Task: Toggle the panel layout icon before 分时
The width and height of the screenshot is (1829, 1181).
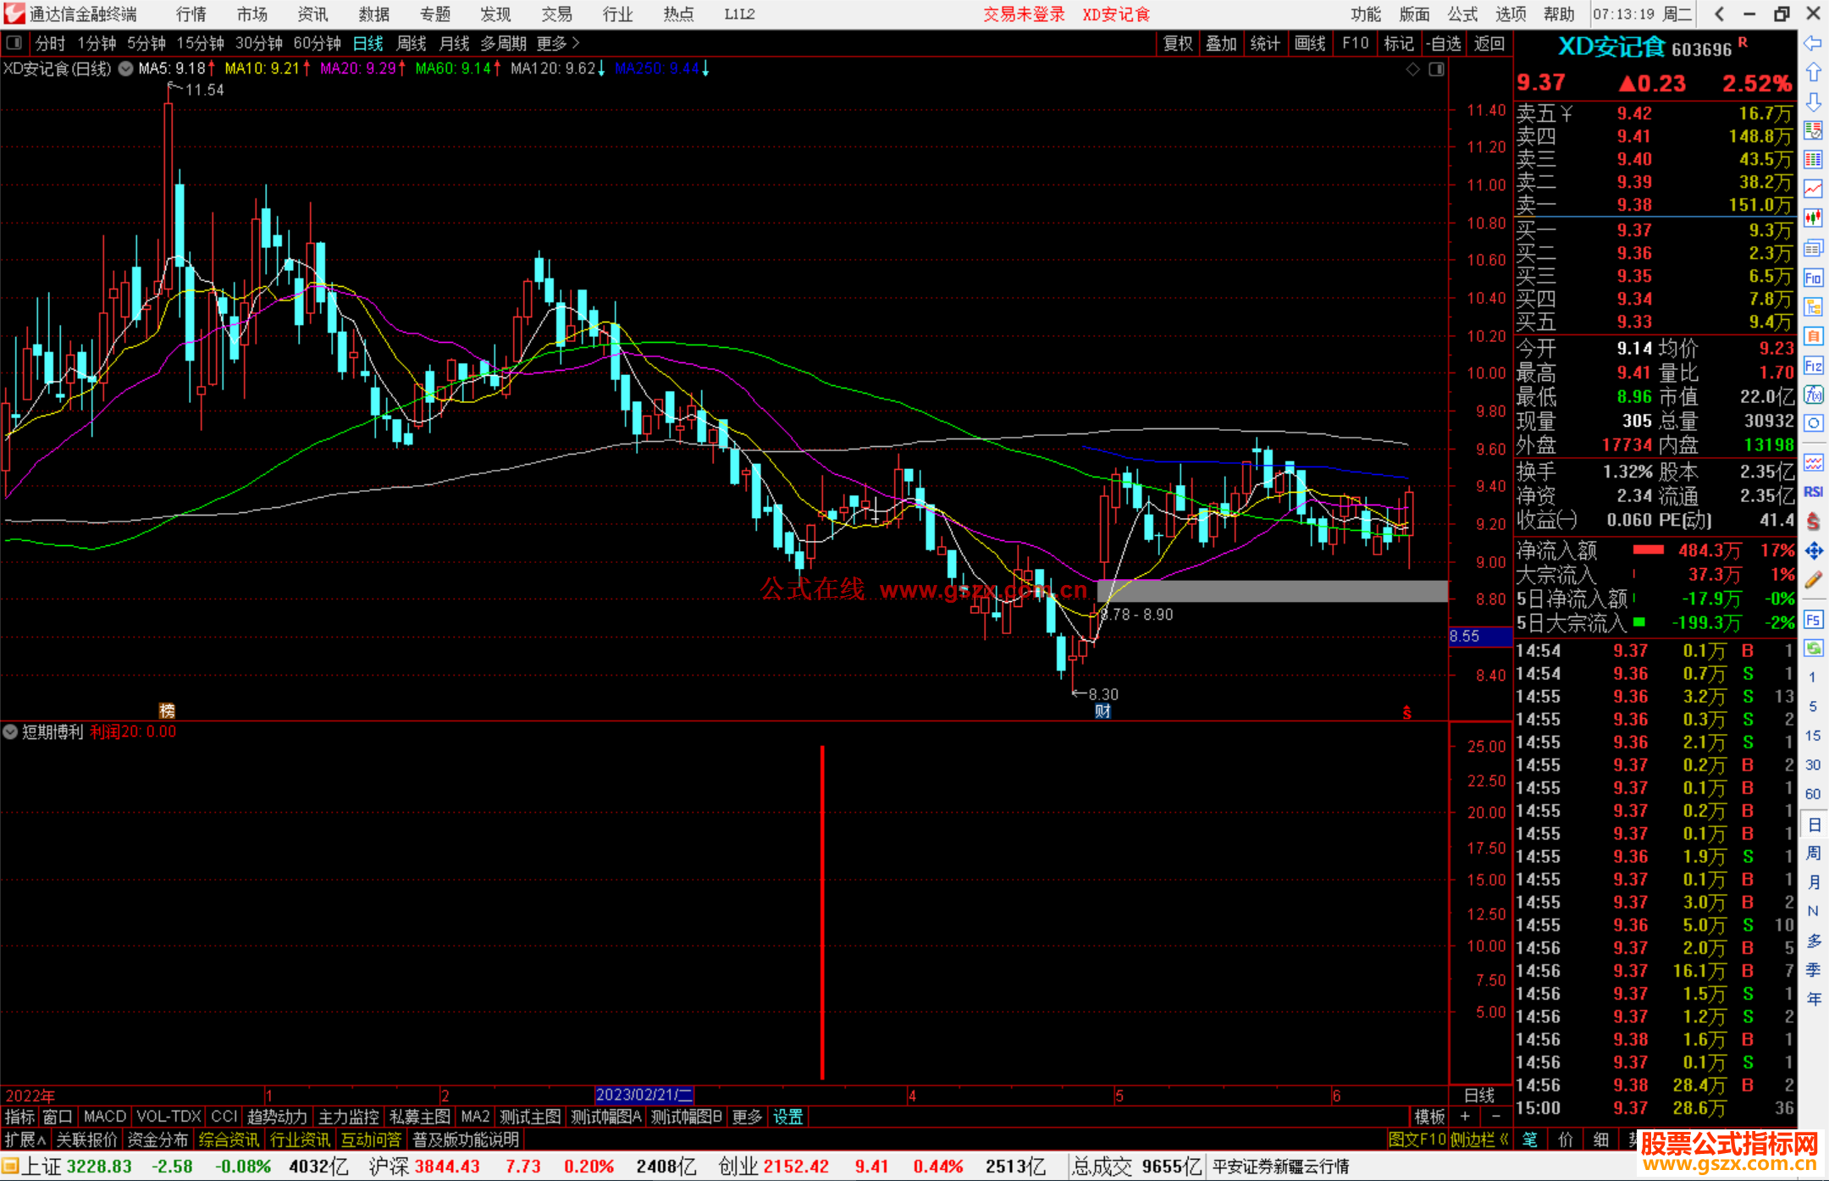Action: point(14,42)
